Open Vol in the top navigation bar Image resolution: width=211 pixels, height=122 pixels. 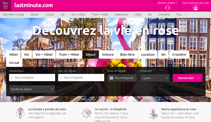click(x=62, y=14)
